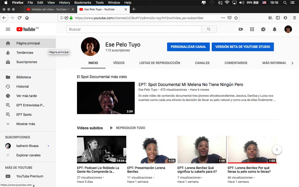The height and width of the screenshot is (187, 299).
Task: Reload the page in Firefox
Action: (19, 18)
